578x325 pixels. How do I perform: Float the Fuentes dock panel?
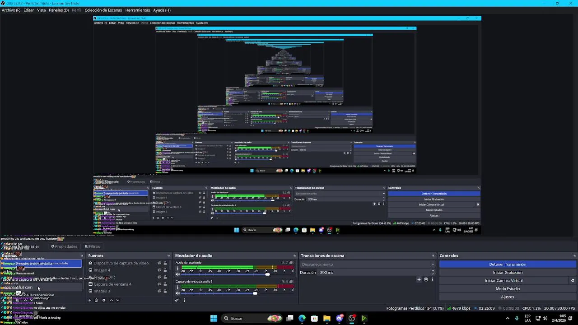tap(169, 256)
